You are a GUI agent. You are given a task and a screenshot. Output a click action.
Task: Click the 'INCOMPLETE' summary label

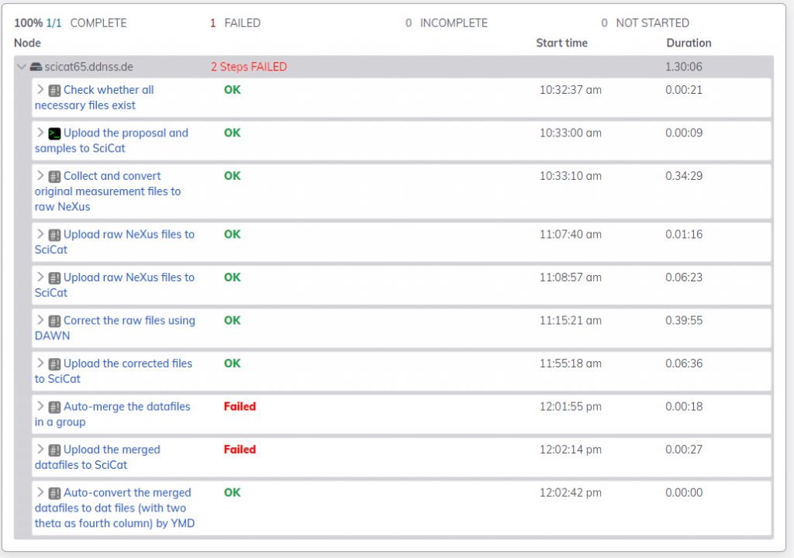454,23
